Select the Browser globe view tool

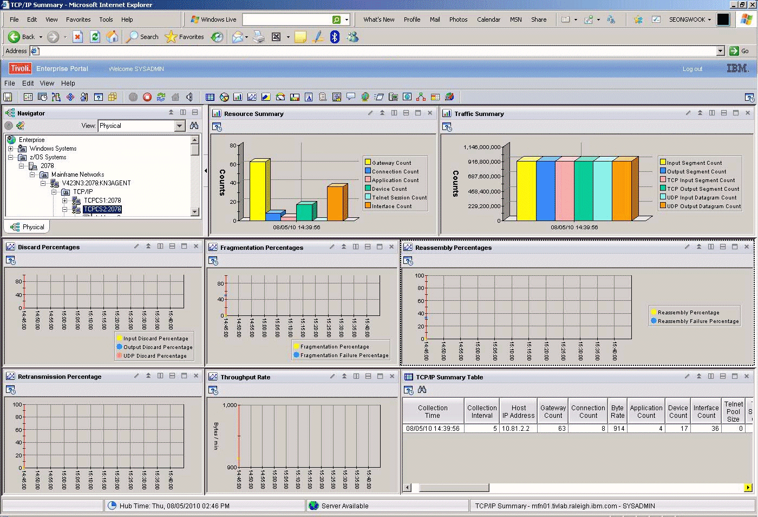(x=365, y=97)
